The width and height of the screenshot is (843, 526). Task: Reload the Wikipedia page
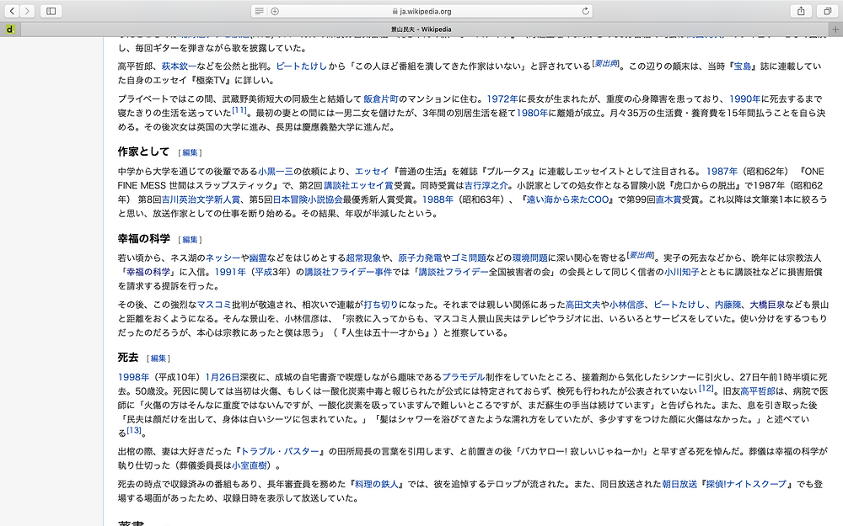[x=586, y=11]
